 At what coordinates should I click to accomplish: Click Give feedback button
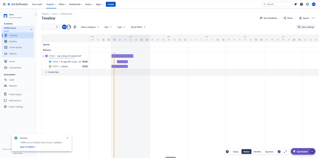268,18
